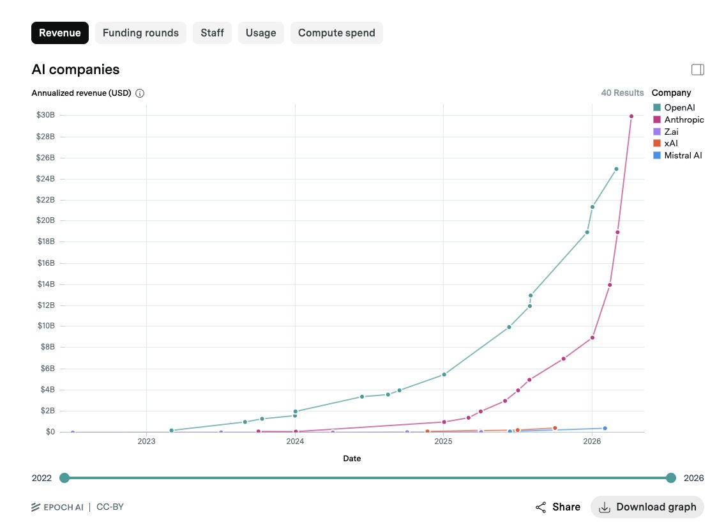Viewport: 717px width, 529px height.
Task: Click the OpenAI data point at 2025
Action: click(x=444, y=374)
